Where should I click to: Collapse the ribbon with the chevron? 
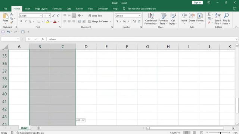tap(236, 27)
